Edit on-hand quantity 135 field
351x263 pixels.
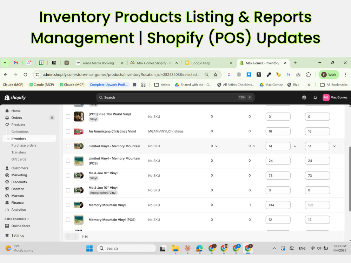317,205
